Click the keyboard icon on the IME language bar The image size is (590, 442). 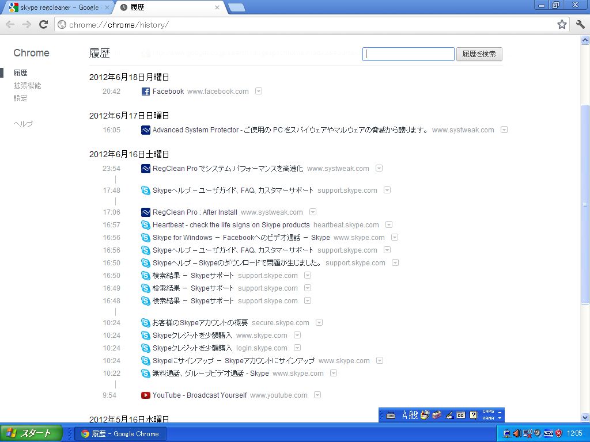click(391, 416)
